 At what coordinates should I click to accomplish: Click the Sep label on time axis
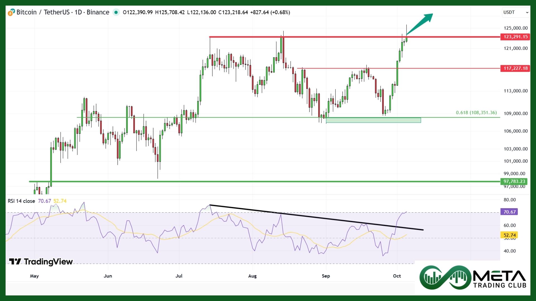click(326, 276)
